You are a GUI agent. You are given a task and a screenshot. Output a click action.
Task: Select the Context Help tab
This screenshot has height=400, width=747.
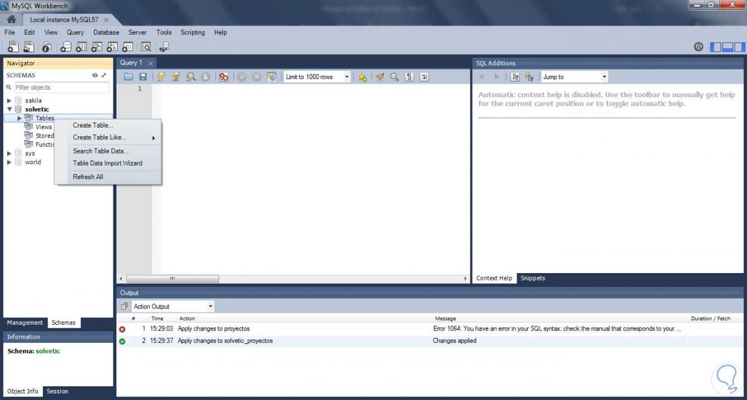click(494, 278)
